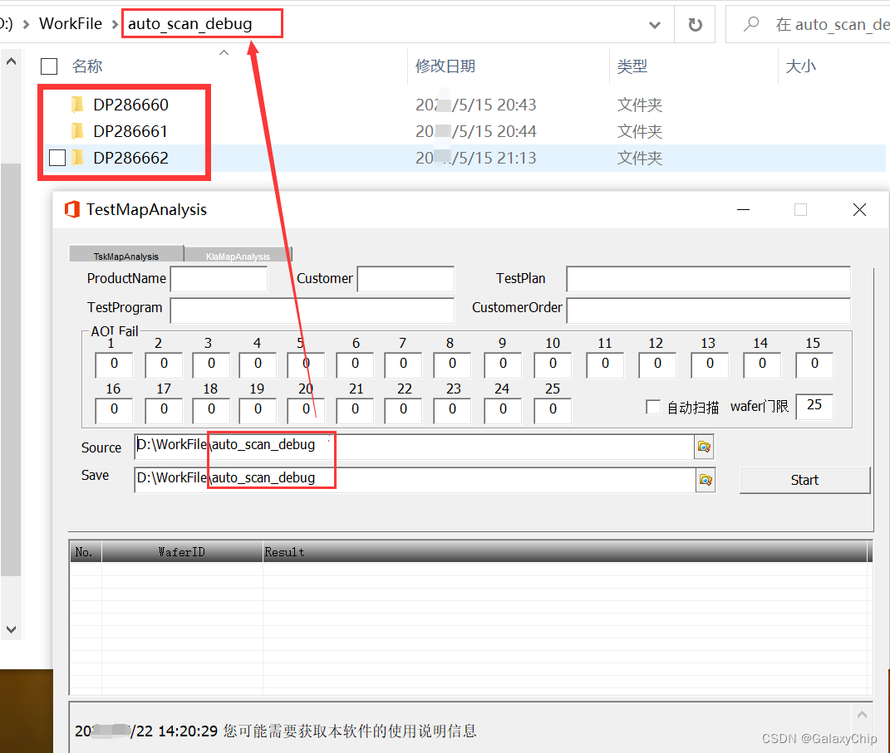This screenshot has height=753, width=890.
Task: Click the sidebar scroll-down chevron
Action: pyautogui.click(x=11, y=628)
